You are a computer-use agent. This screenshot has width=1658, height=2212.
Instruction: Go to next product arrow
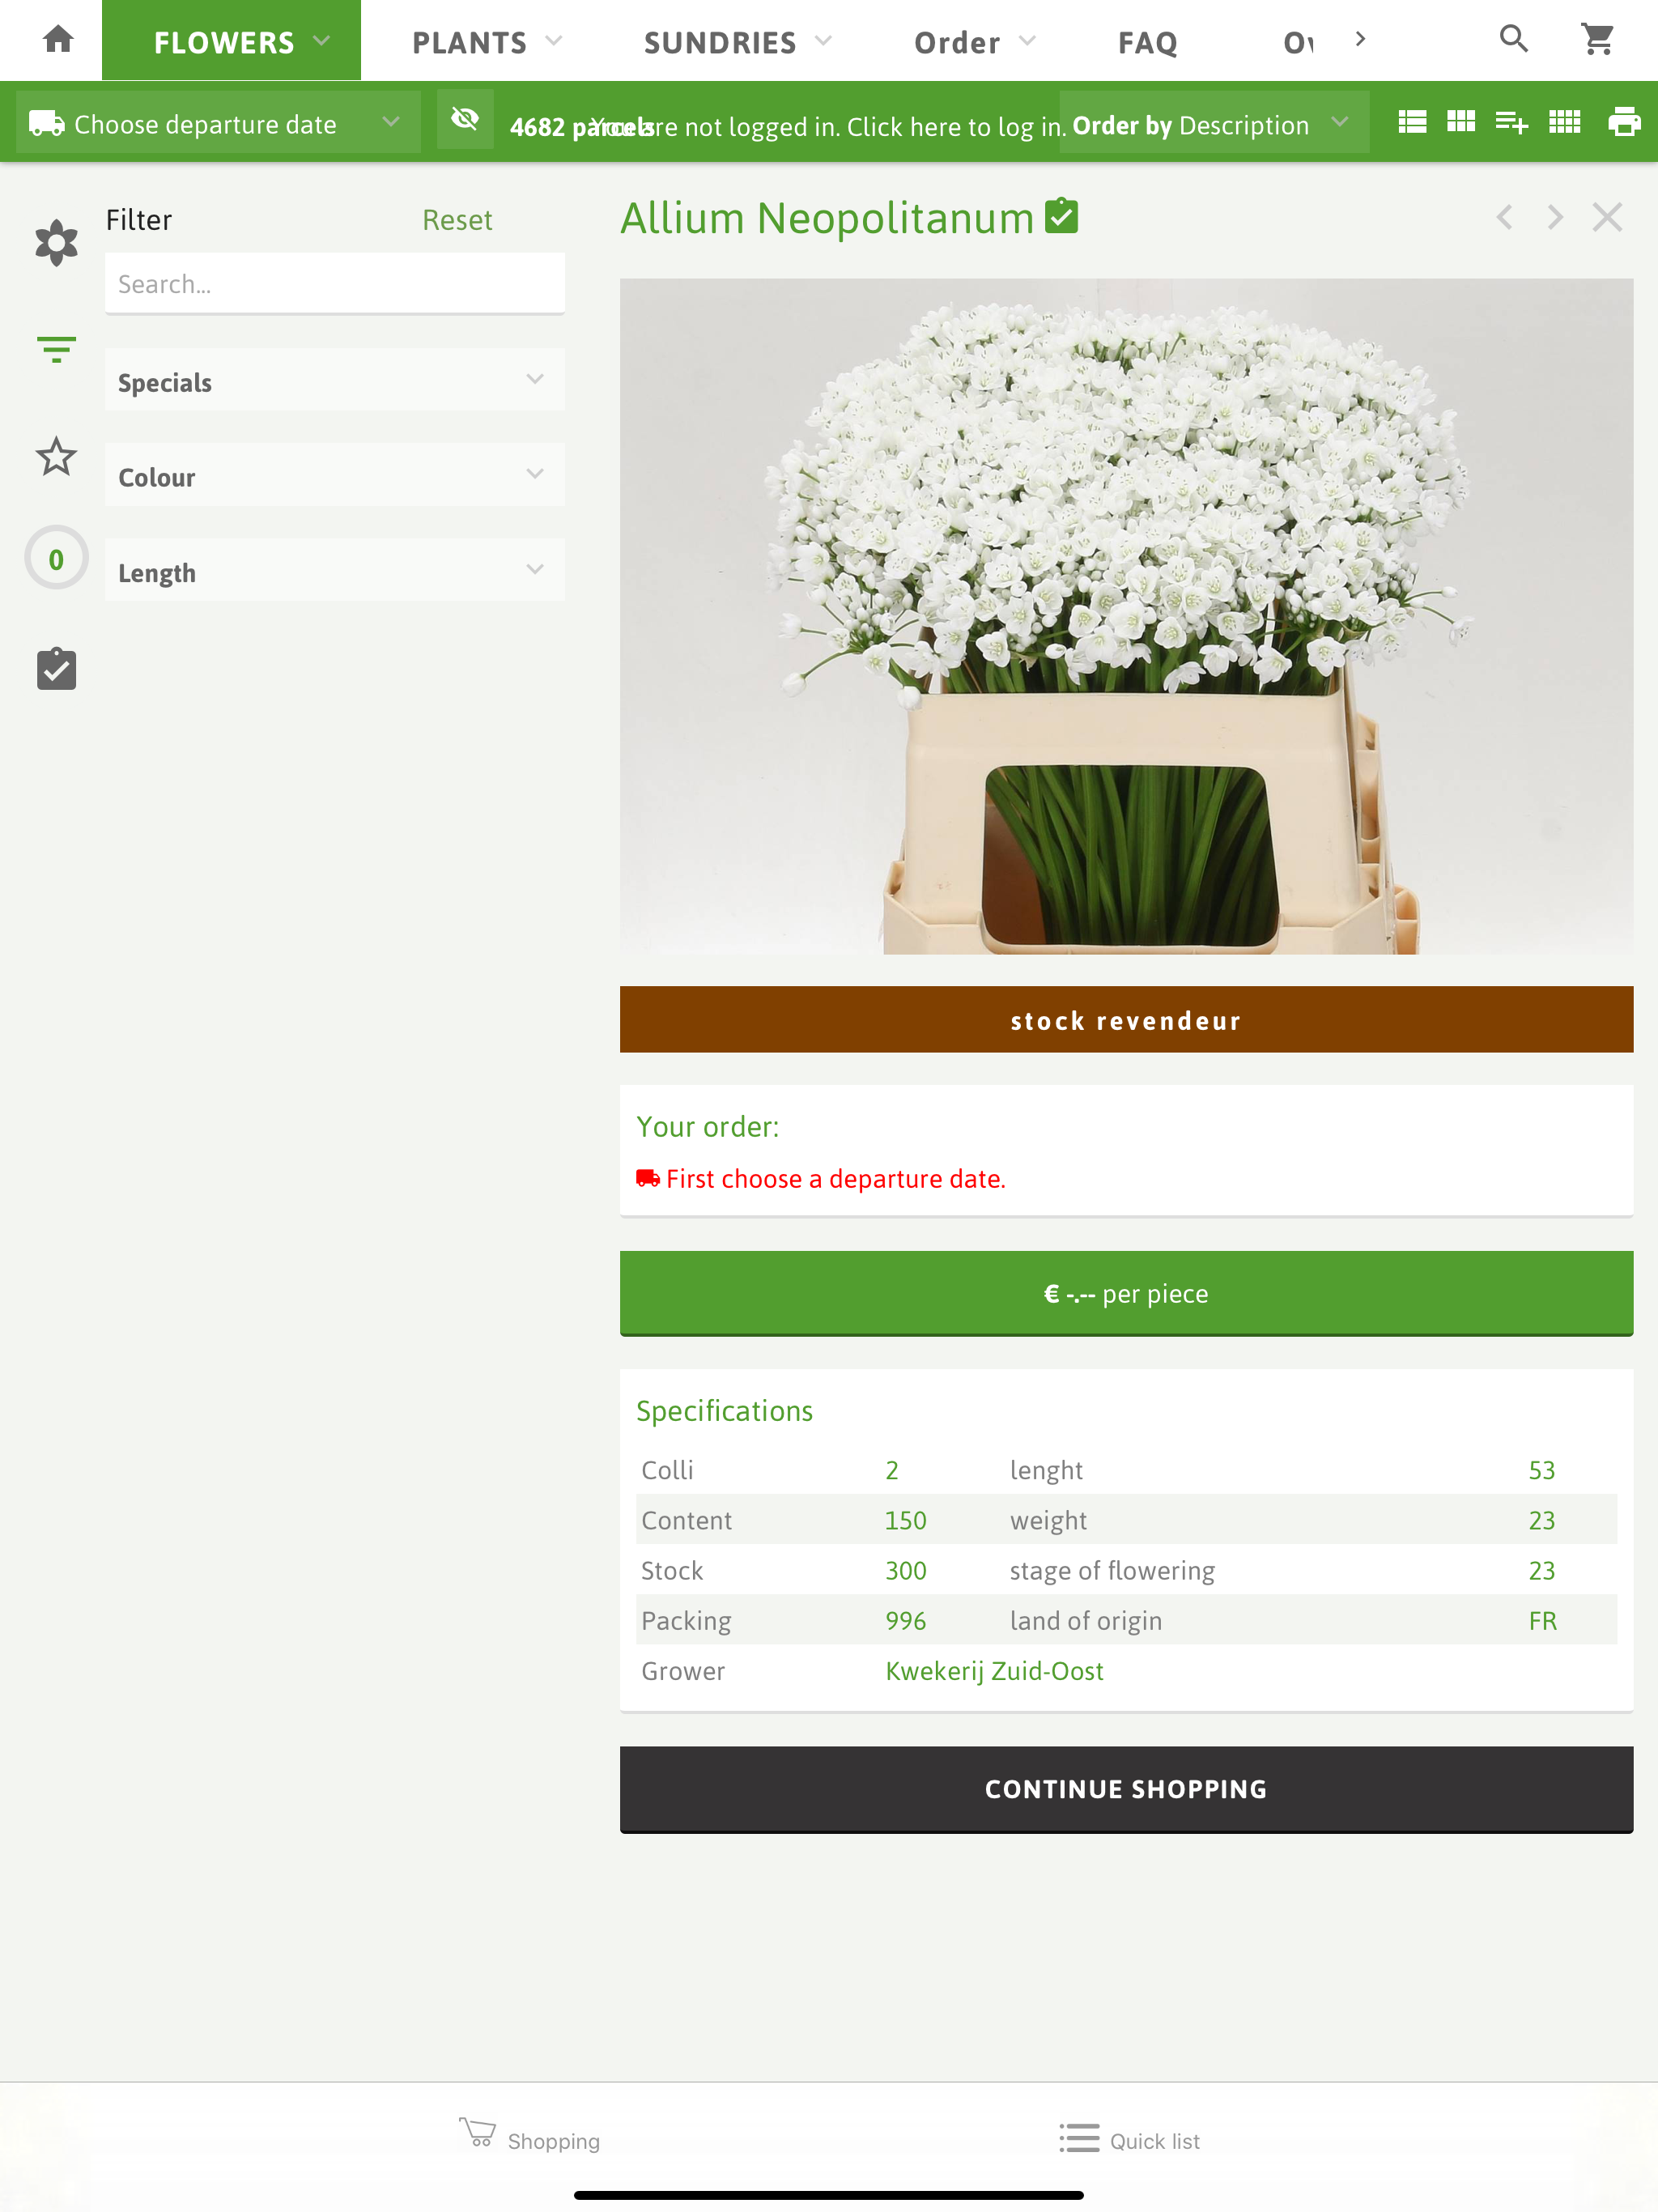[x=1555, y=217]
